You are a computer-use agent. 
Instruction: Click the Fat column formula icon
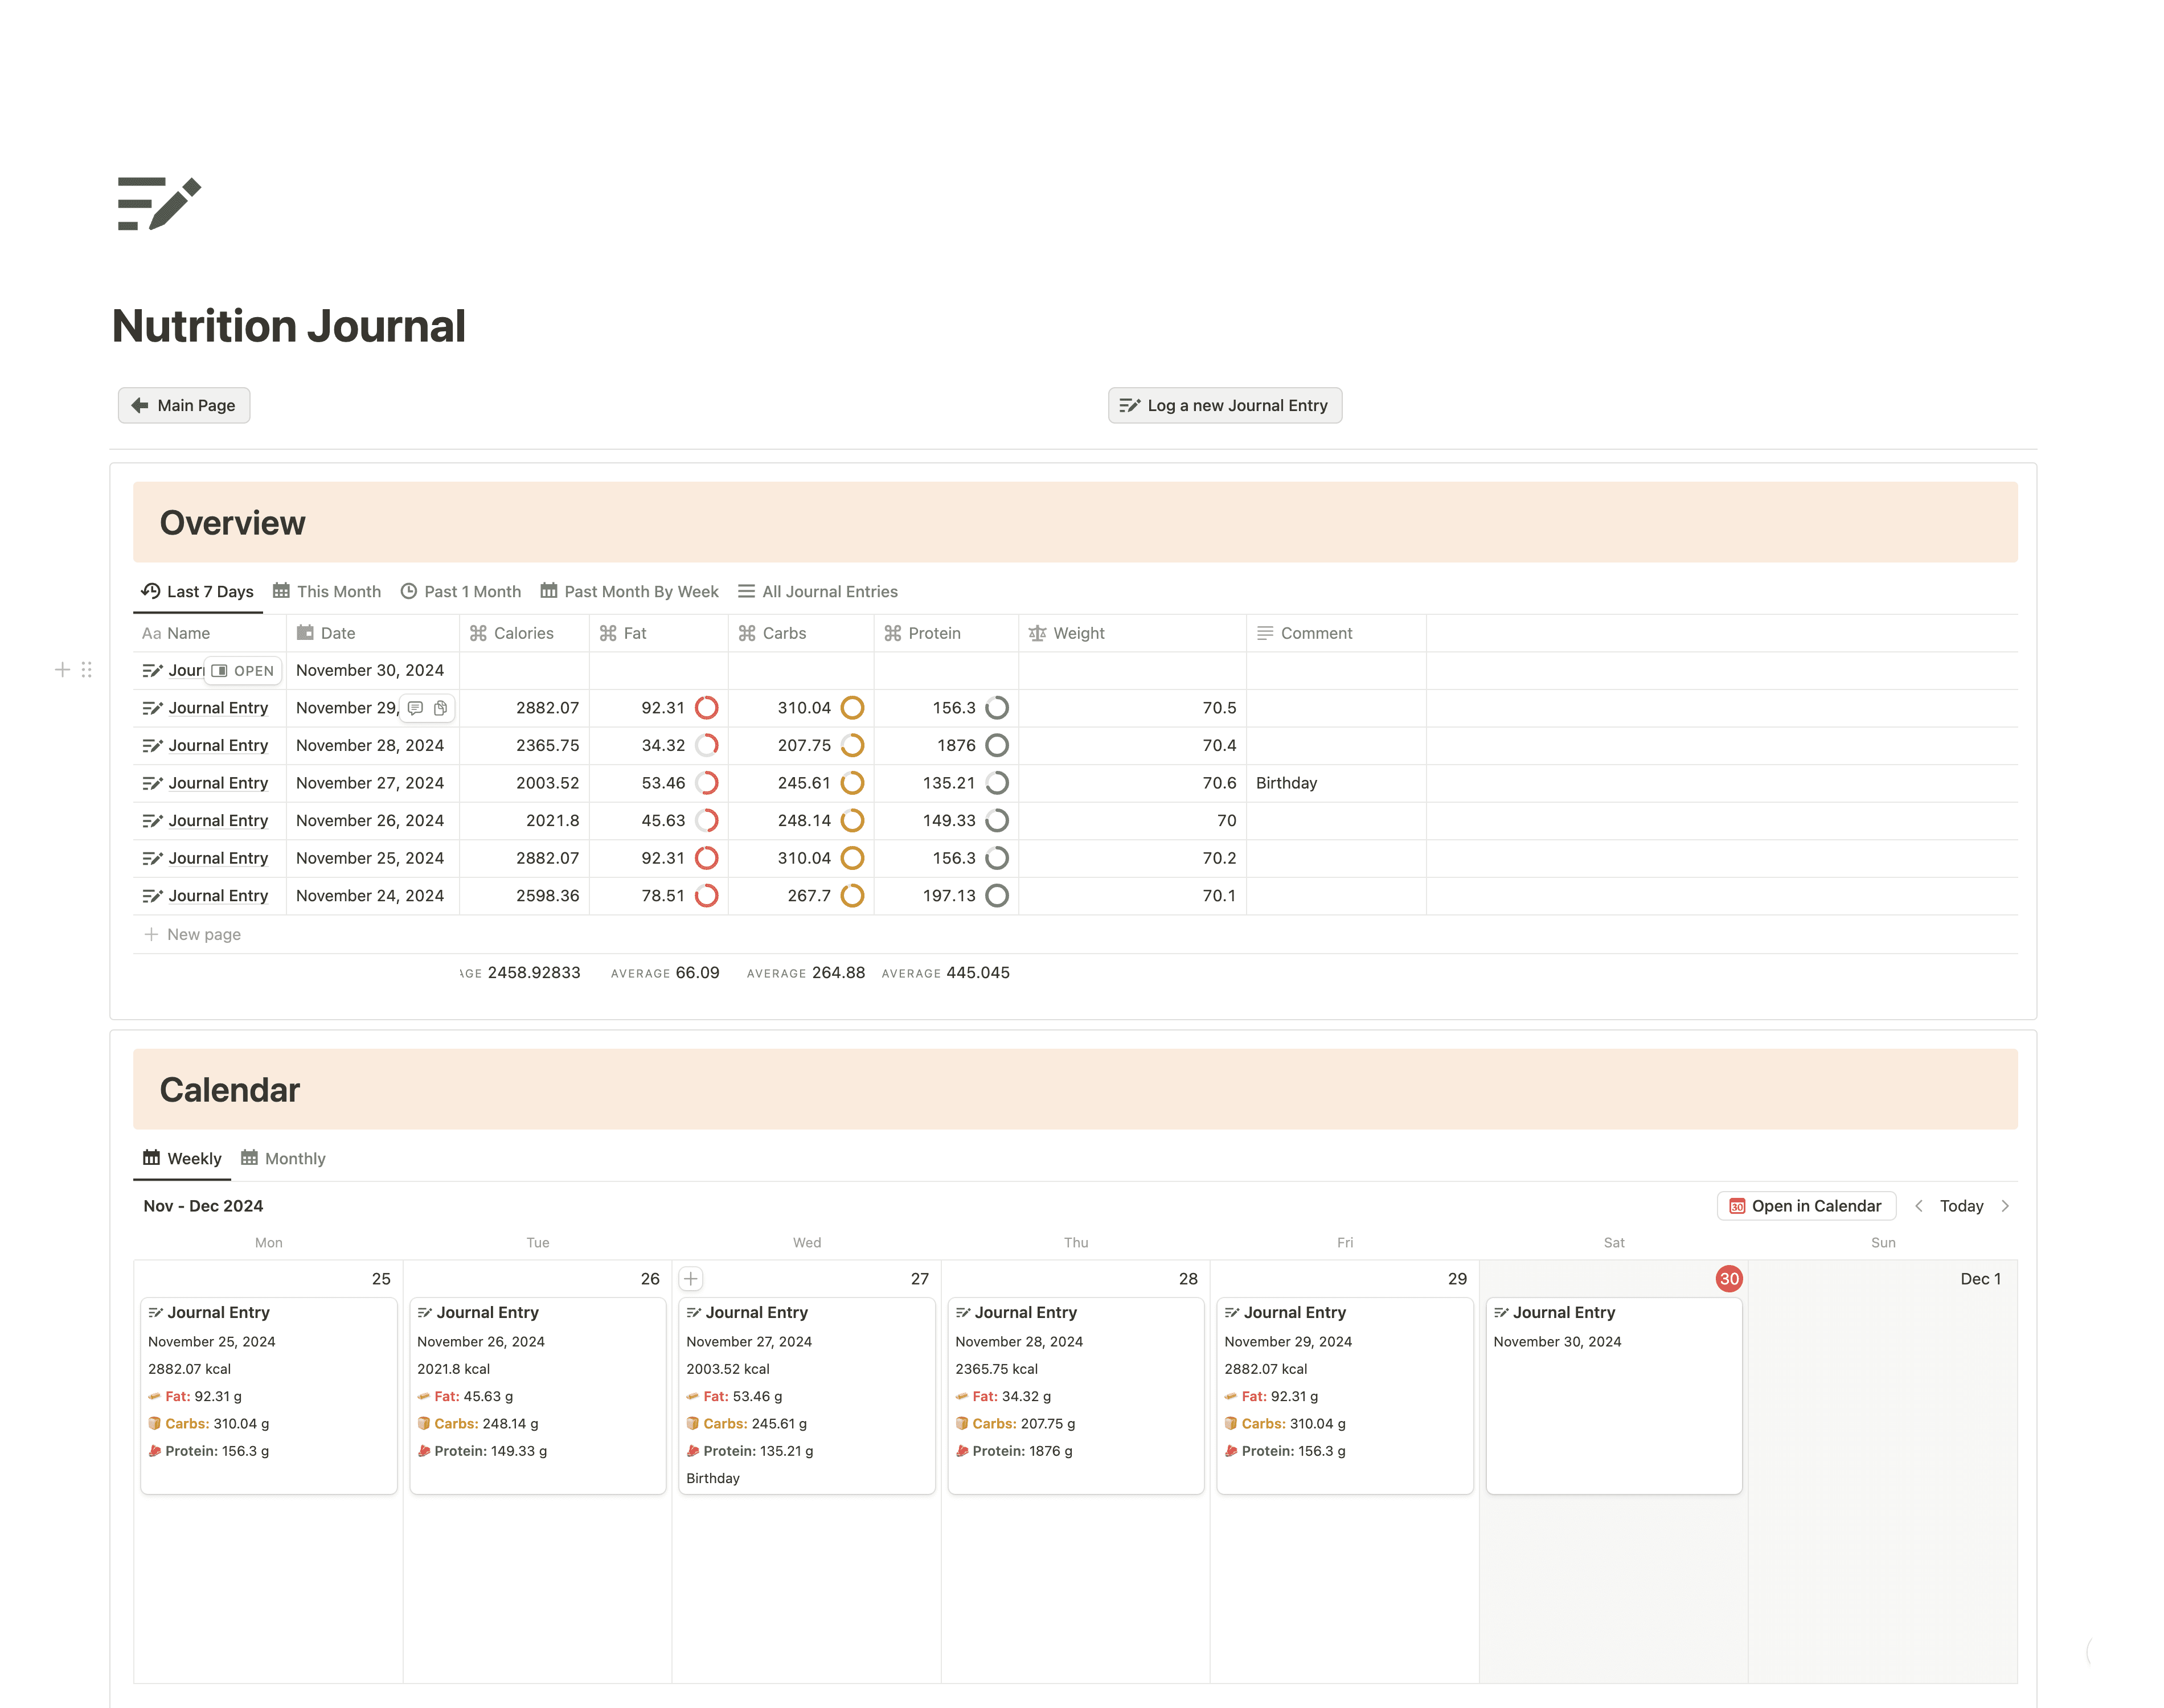(x=607, y=633)
